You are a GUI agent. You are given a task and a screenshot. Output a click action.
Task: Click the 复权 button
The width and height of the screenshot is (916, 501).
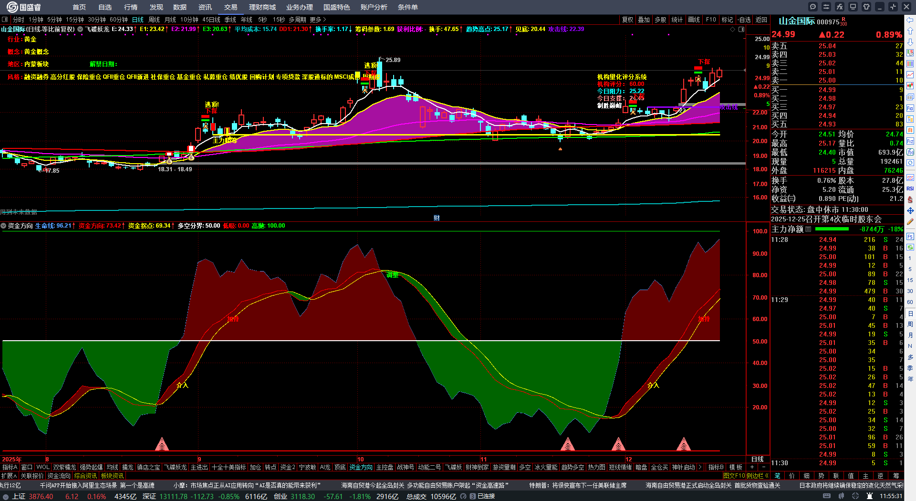627,20
